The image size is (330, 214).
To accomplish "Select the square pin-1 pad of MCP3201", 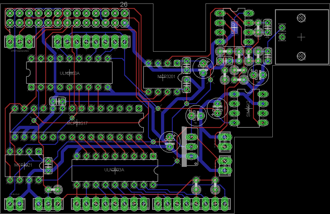I will pyautogui.click(x=177, y=63).
